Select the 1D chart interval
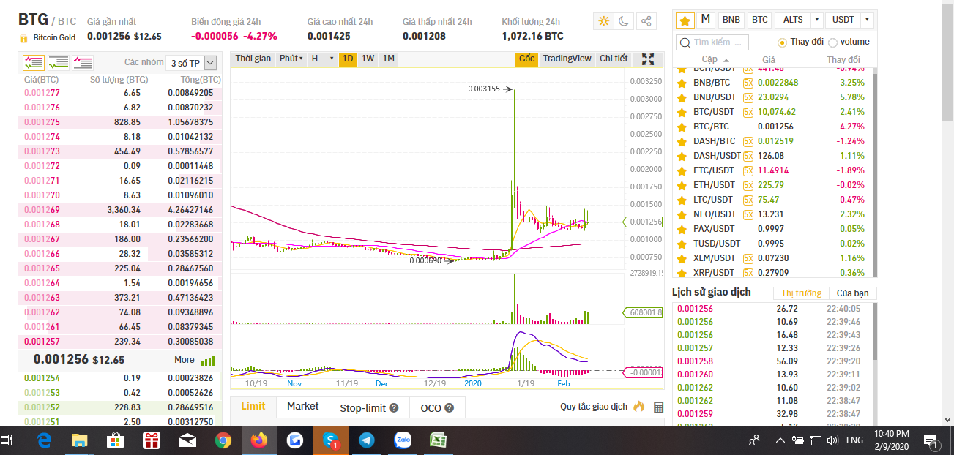The height and width of the screenshot is (455, 954). point(348,59)
